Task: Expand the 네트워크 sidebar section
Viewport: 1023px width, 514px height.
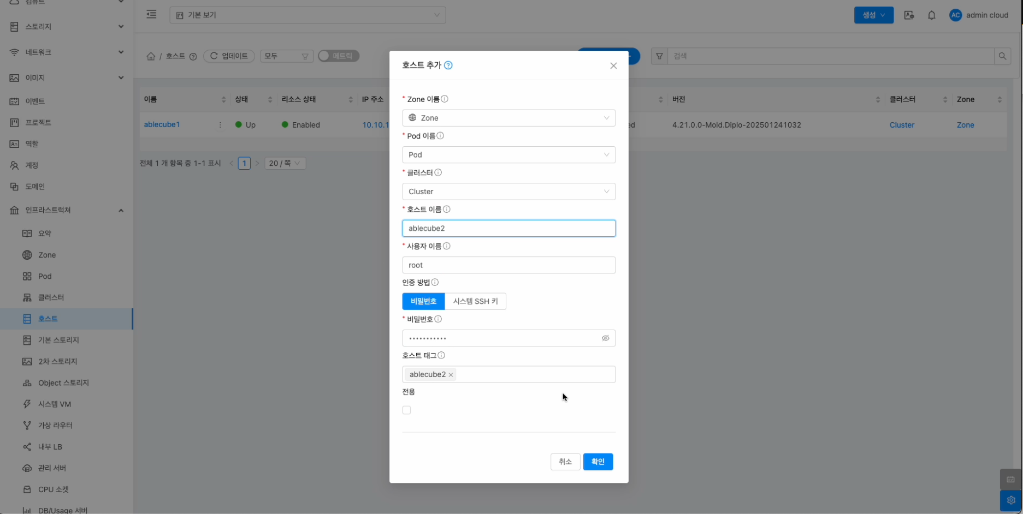Action: [67, 52]
